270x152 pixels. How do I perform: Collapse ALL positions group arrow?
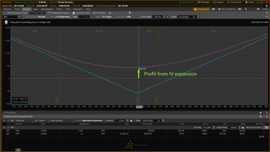(x=4, y=120)
